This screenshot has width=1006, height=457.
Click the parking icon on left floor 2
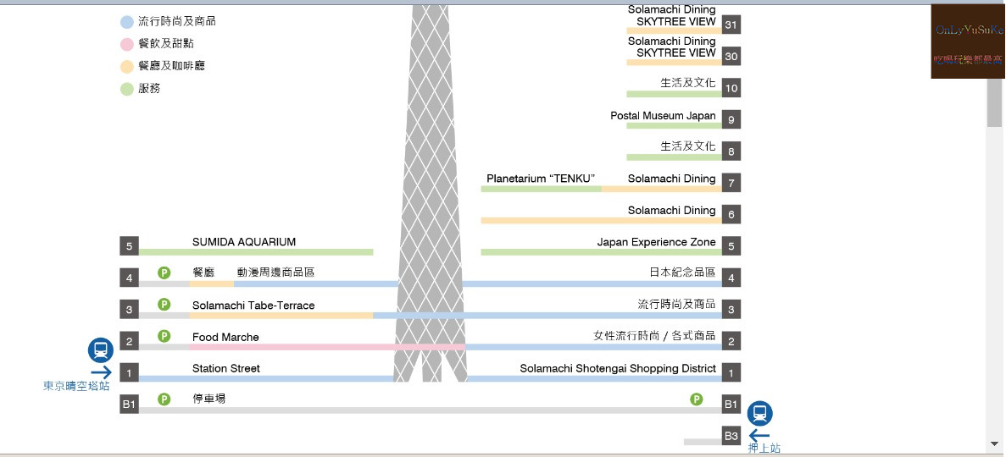point(164,336)
